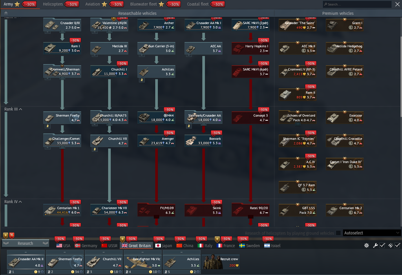Viewport: 402px width, 275px height.
Task: Click the red percent discount icon
Action: coord(12,235)
